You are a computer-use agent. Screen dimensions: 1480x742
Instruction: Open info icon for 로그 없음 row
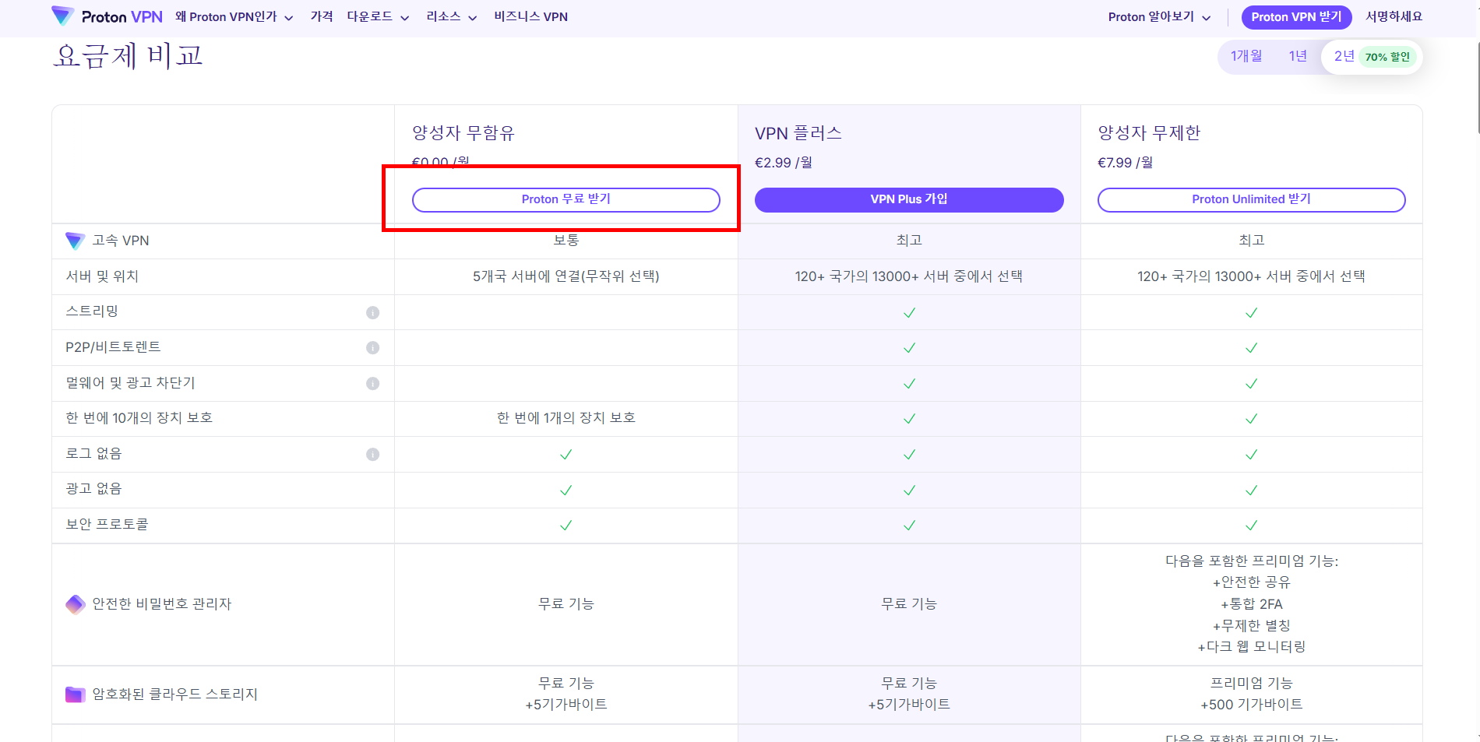click(x=373, y=455)
